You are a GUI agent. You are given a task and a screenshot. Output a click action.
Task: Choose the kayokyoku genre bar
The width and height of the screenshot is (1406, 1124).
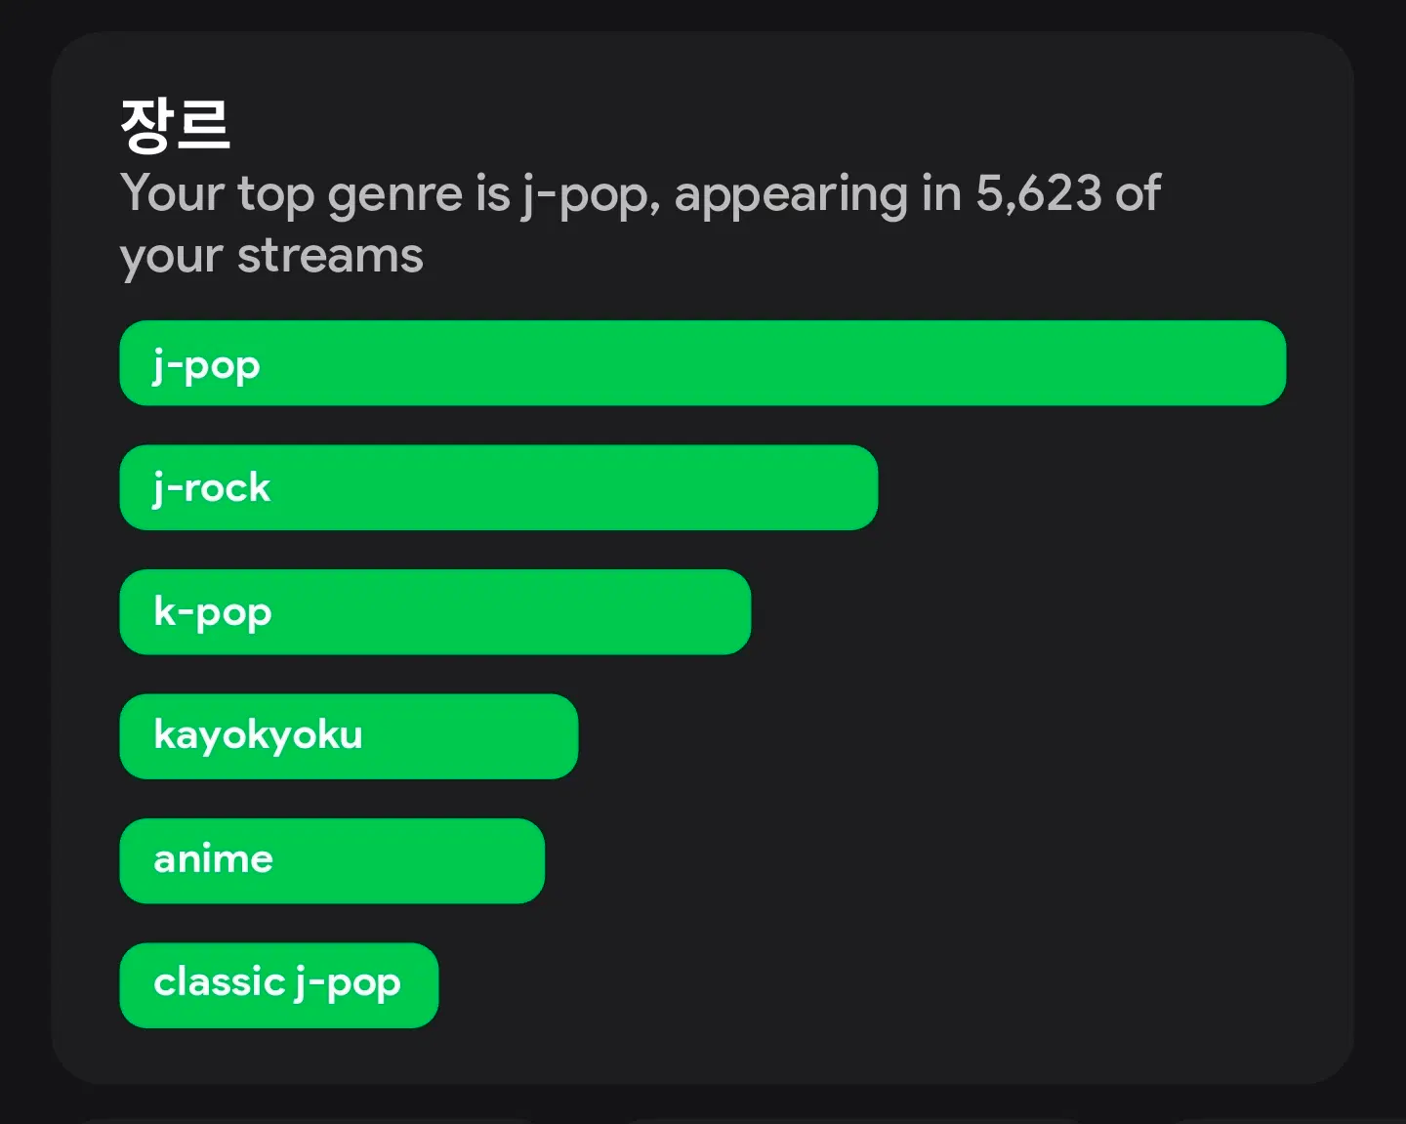349,736
